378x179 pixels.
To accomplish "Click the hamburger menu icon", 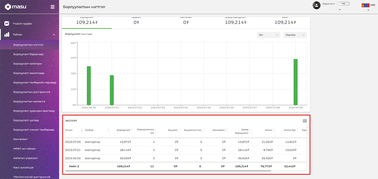I will (x=53, y=7).
